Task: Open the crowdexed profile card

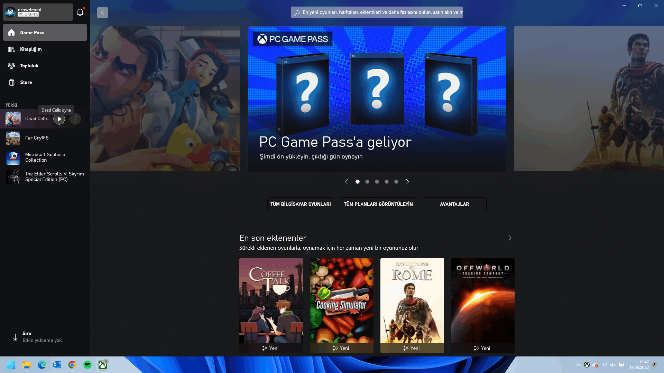Action: click(x=38, y=12)
